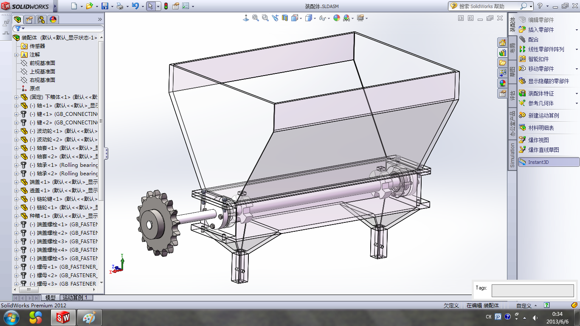Click the 配合 mate command
The width and height of the screenshot is (580, 326).
(533, 39)
